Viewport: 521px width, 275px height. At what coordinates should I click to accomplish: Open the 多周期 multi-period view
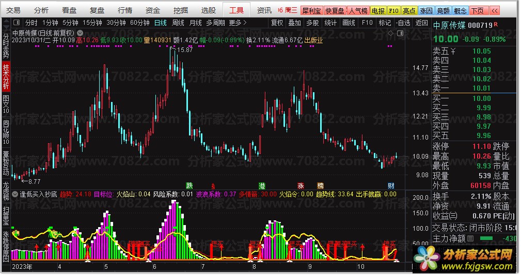click(215, 23)
